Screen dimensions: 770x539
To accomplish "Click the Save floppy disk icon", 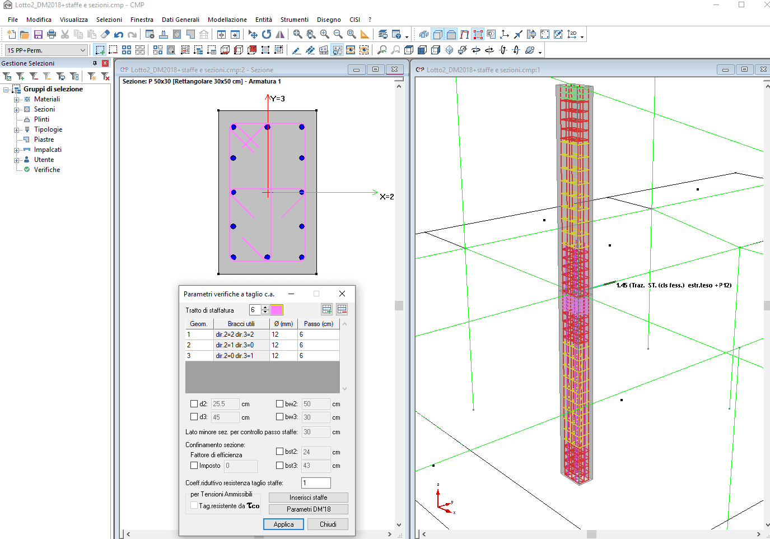I will (38, 35).
